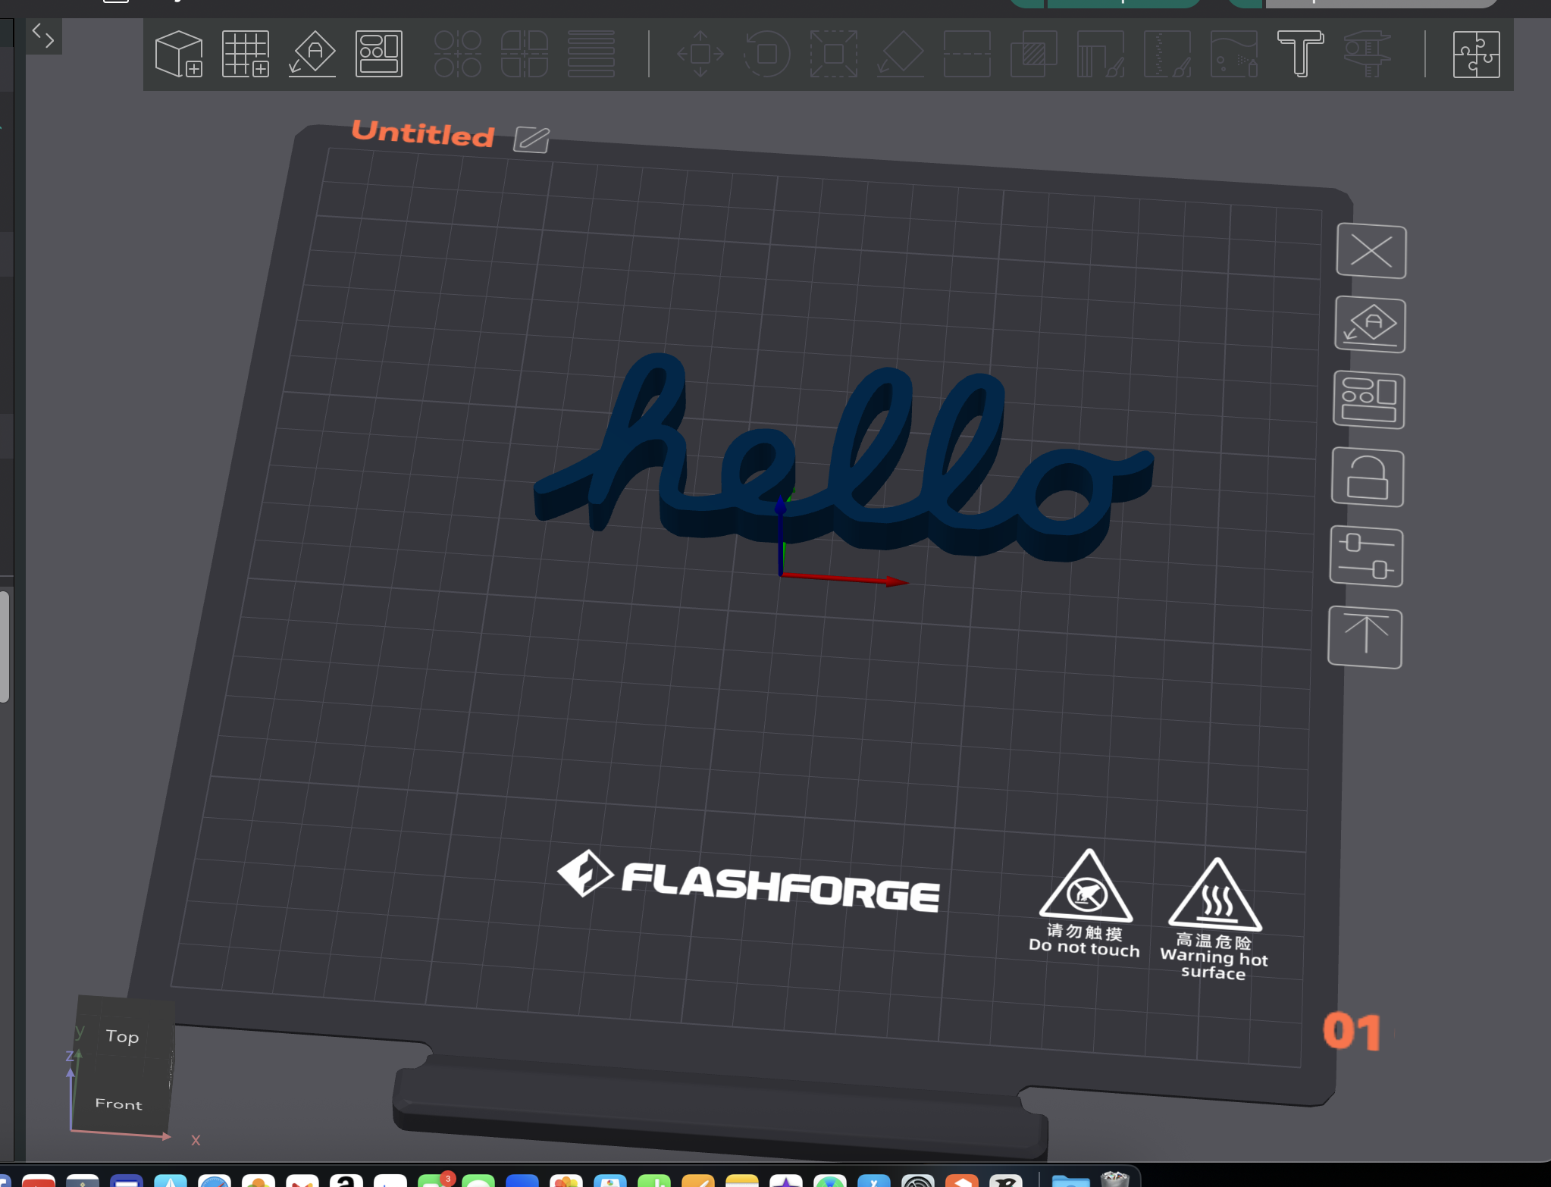The height and width of the screenshot is (1187, 1551).
Task: Click the Untitled plate name label
Action: (x=423, y=133)
